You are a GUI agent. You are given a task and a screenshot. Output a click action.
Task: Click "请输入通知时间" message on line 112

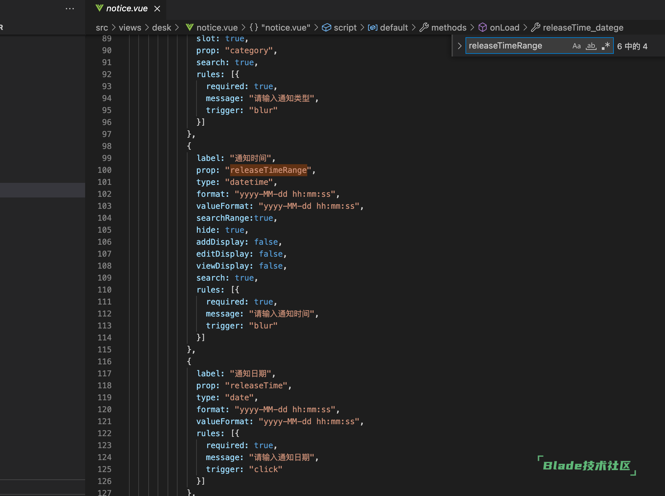tap(282, 314)
